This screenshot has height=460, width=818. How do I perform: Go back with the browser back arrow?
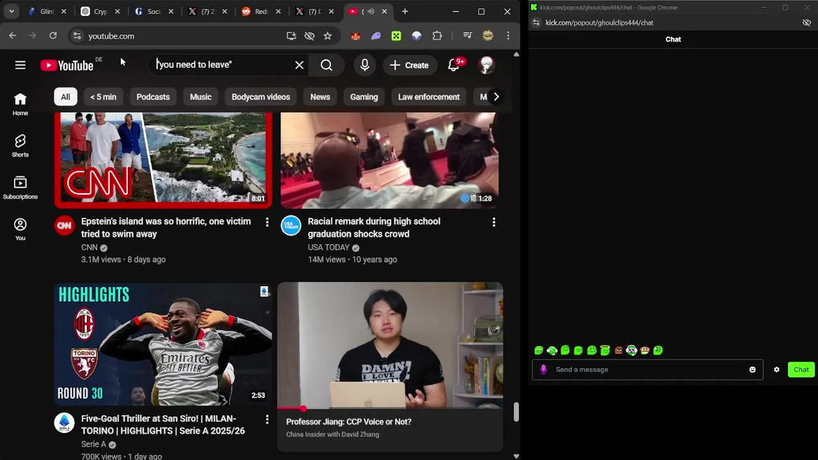pyautogui.click(x=13, y=36)
